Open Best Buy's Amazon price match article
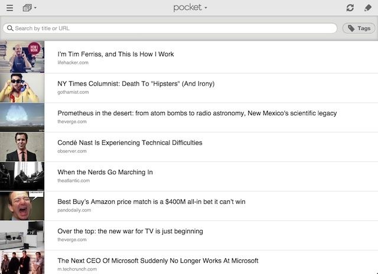Image resolution: width=378 pixels, height=274 pixels. click(151, 202)
